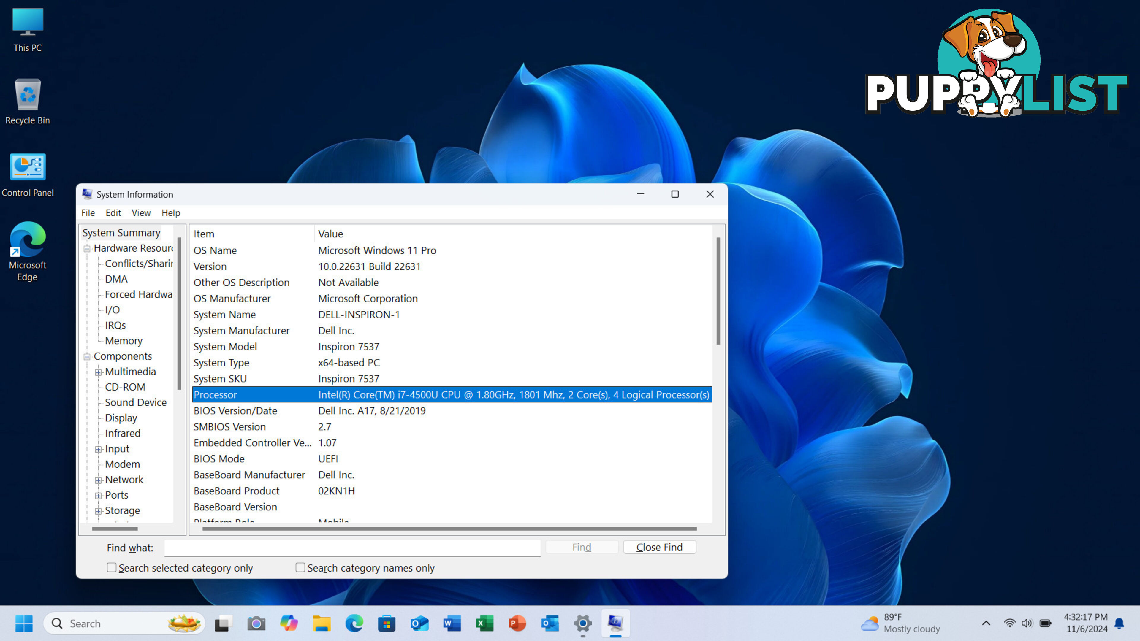Launch the Camera app from the taskbar
The image size is (1140, 641).
click(256, 623)
